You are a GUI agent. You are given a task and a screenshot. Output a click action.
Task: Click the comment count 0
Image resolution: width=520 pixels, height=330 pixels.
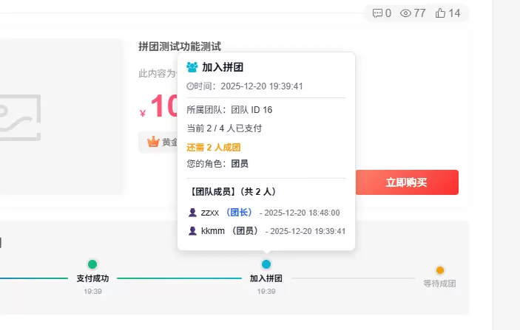(388, 13)
